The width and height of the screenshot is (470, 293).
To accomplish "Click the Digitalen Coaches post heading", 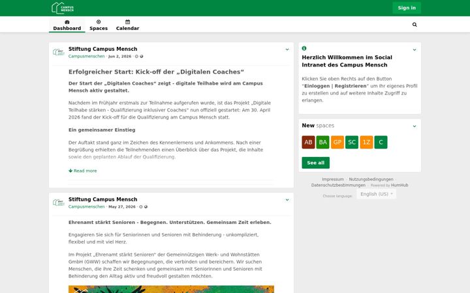I will [x=156, y=72].
